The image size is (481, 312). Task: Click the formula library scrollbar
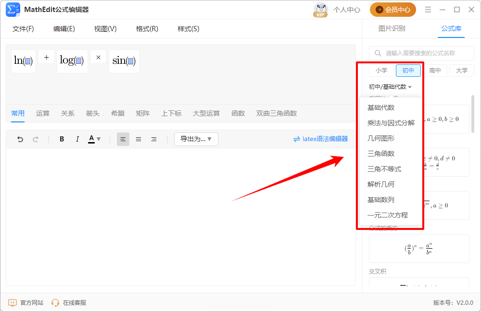473,114
